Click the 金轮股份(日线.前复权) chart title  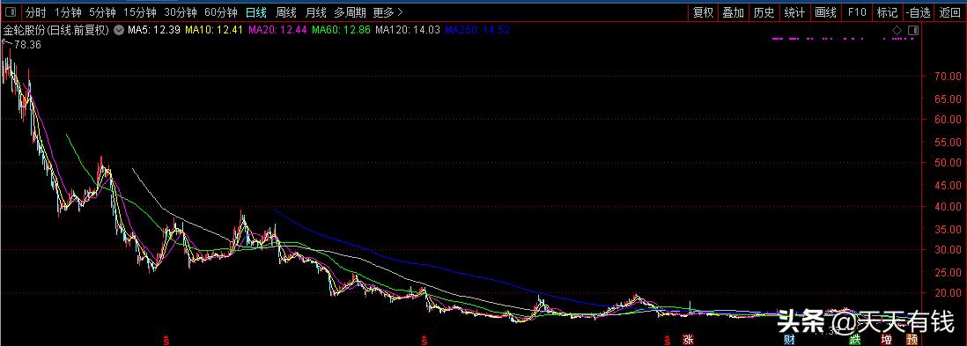pyautogui.click(x=56, y=30)
